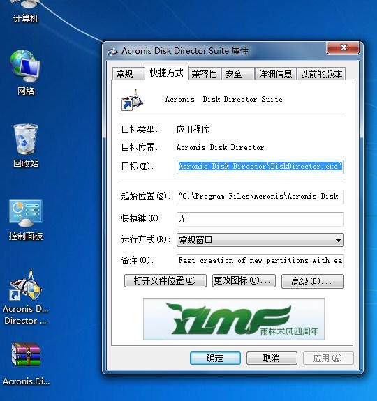
Task: Open the 安全 tab
Action: 237,74
